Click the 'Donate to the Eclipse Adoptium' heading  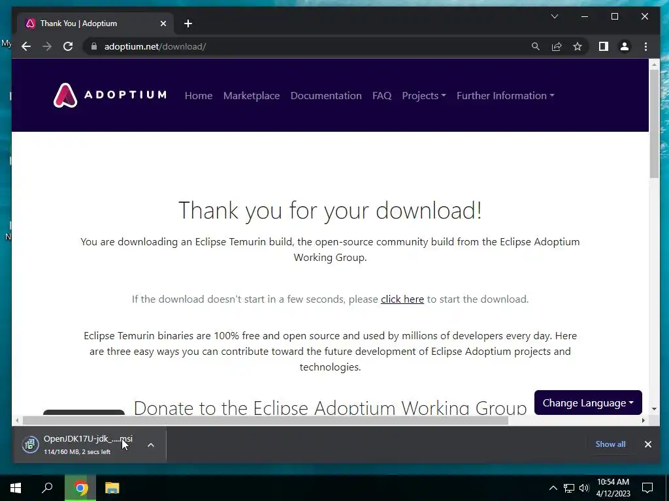pos(330,408)
